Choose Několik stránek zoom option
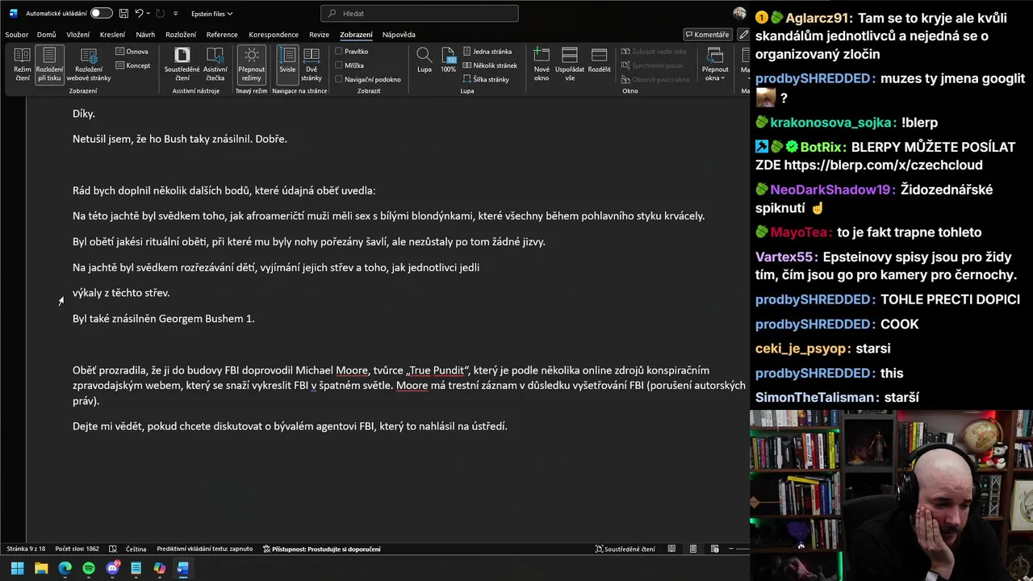Image resolution: width=1033 pixels, height=581 pixels. [490, 65]
